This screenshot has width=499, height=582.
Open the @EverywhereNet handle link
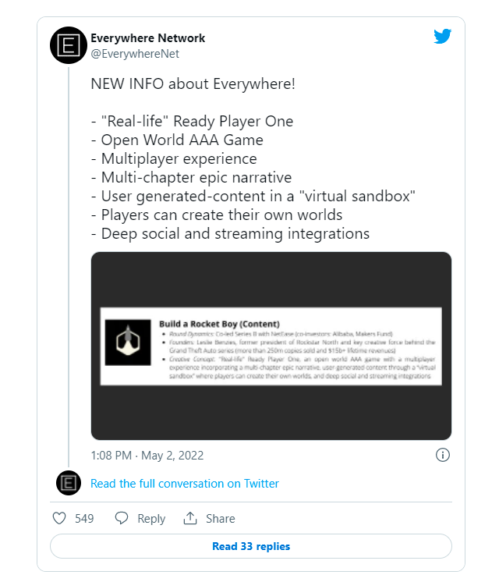(135, 54)
